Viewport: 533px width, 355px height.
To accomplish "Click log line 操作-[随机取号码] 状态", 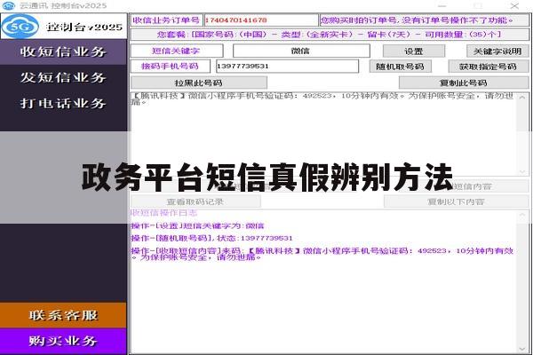I will tap(211, 238).
